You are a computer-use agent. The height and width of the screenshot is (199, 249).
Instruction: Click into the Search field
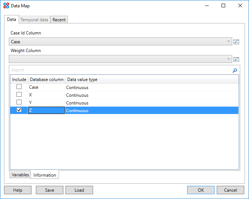tap(121, 70)
